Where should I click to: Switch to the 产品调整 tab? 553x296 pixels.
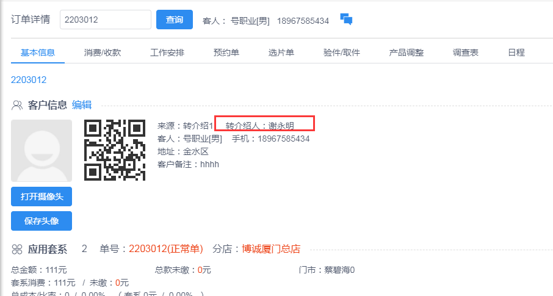coord(407,52)
